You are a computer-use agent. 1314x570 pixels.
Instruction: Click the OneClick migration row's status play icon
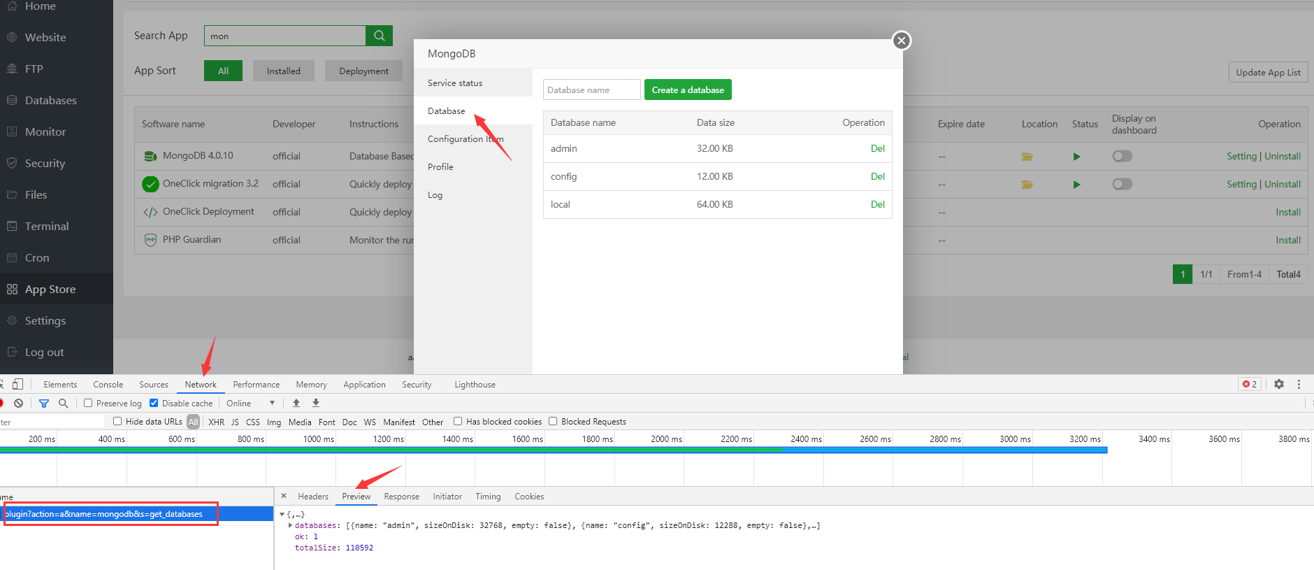[1077, 185]
